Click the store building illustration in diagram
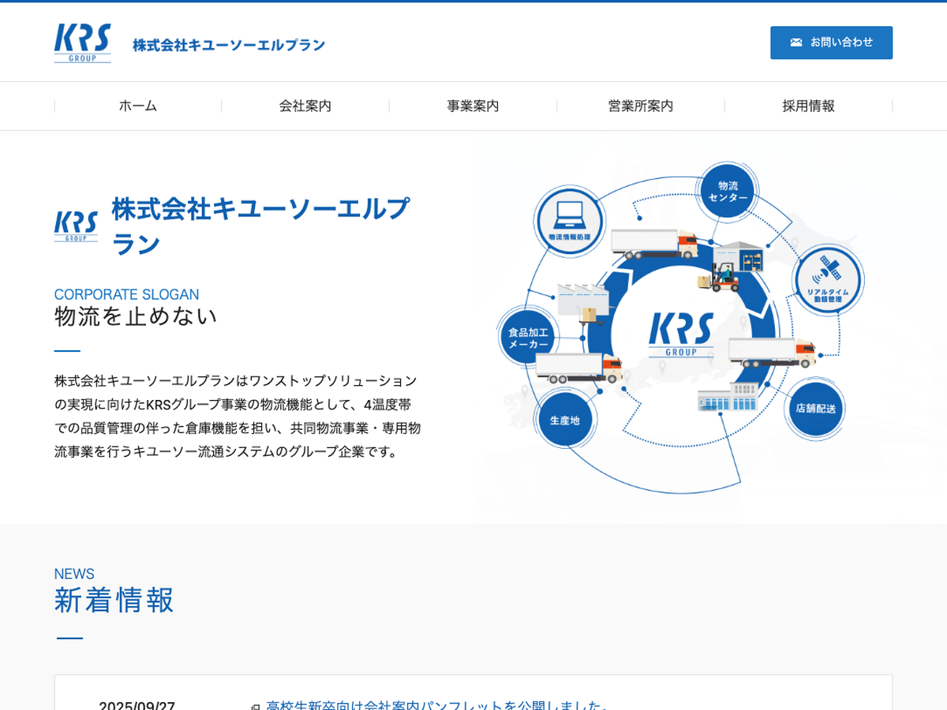Viewport: 947px width, 710px height. coord(728,397)
